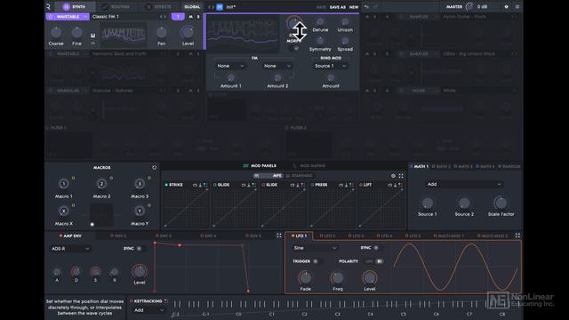Click the LFO 1 sine waveform display

pos(455,267)
